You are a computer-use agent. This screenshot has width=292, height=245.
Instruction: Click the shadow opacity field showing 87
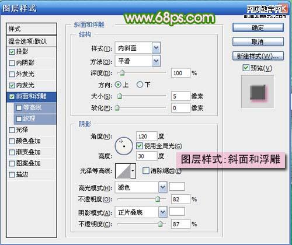[180, 224]
